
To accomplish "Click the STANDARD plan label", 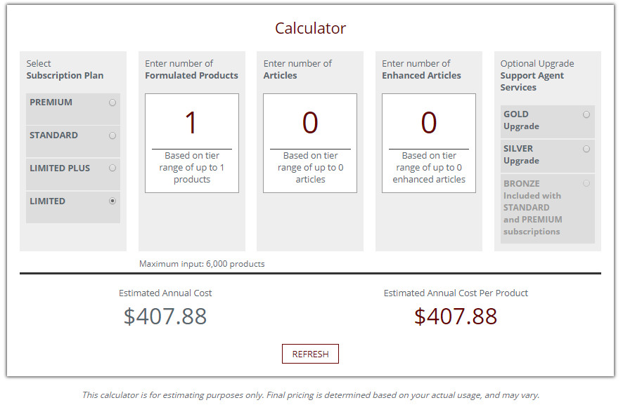I will (x=53, y=135).
